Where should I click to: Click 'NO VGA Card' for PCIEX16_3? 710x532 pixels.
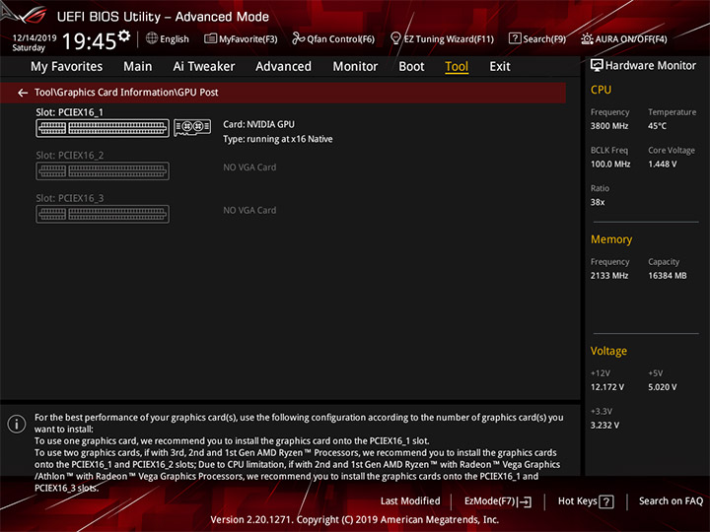[249, 211]
